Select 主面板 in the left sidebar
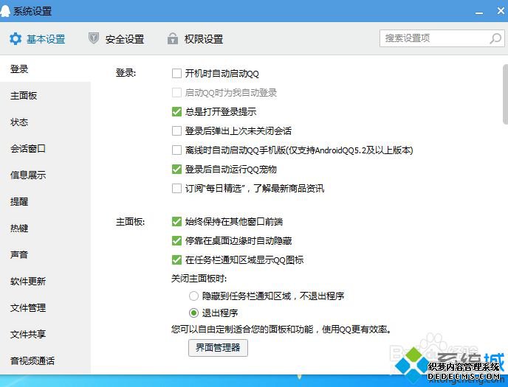Screen dimensions: 508x387 45,95
